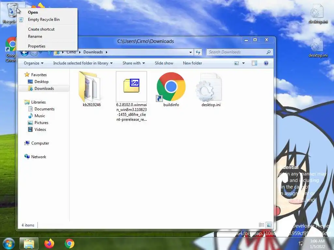Launch Firefox from the taskbar
Screen dimensions: 334x250
click(49, 243)
